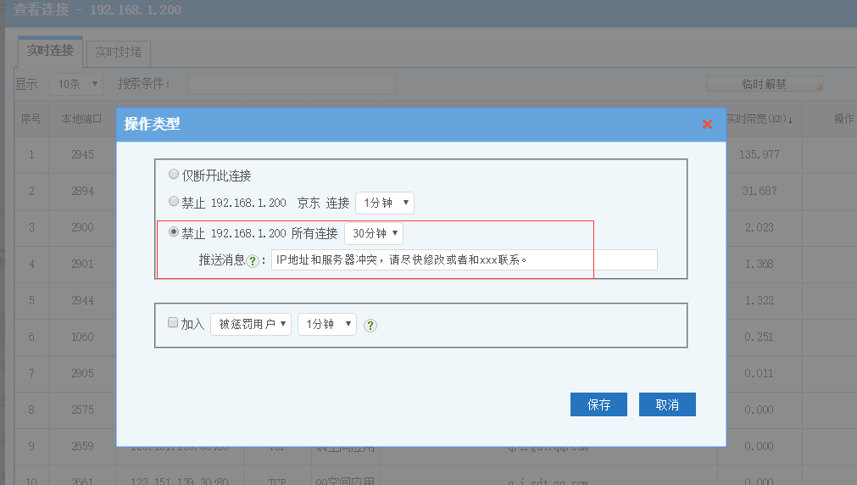Screen dimensions: 857x485
Task: Enable the 加入 checkbox
Action: 173,323
